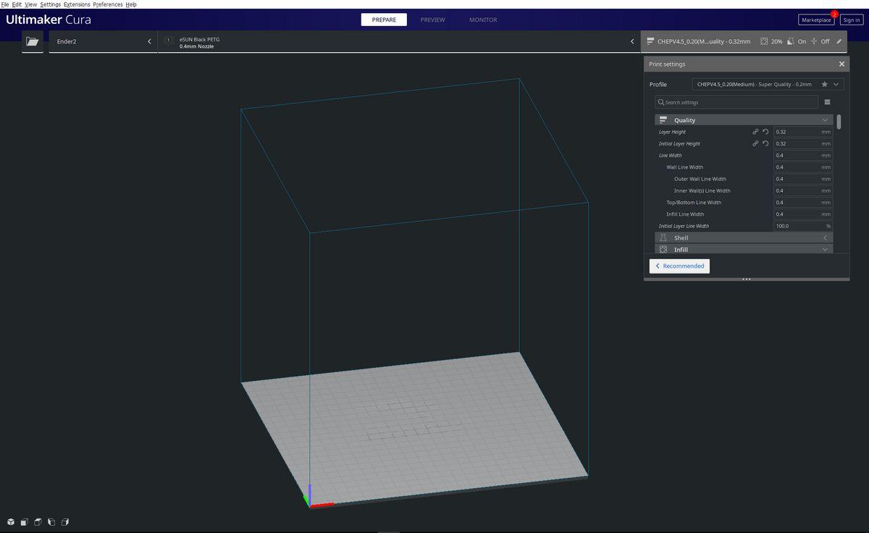Viewport: 869px width, 533px height.
Task: Click the Sign in button
Action: pyautogui.click(x=852, y=20)
